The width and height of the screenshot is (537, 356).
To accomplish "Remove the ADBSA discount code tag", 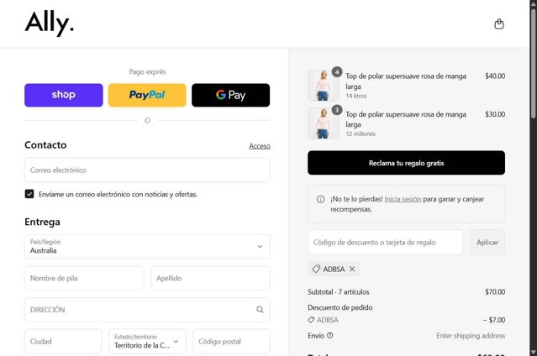I will click(x=352, y=269).
